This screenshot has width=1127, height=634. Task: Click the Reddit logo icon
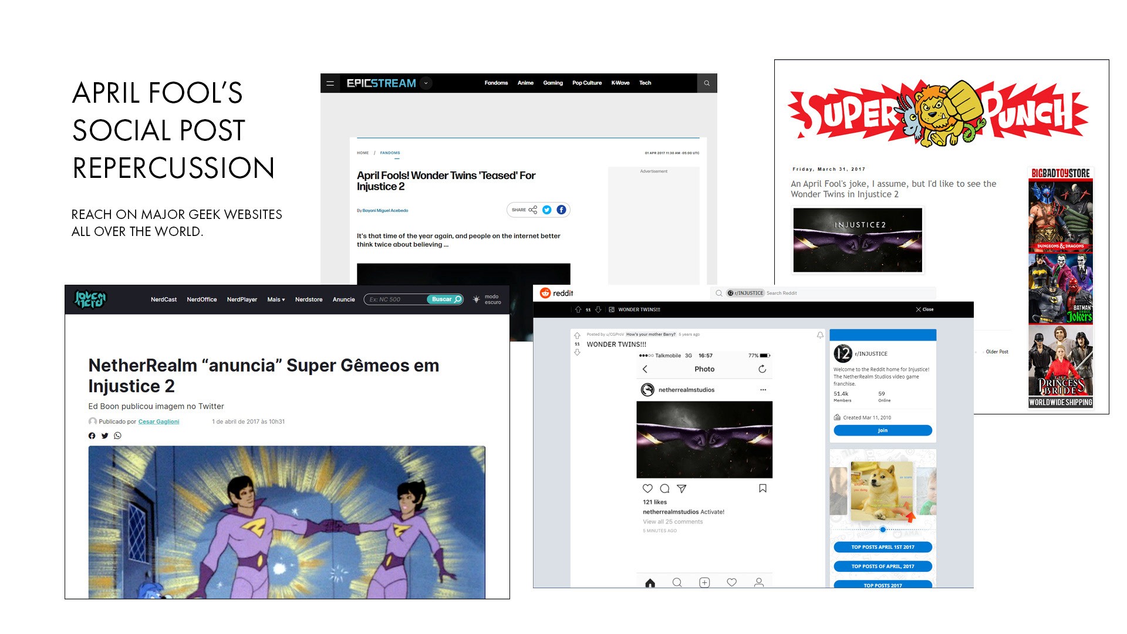click(x=545, y=293)
